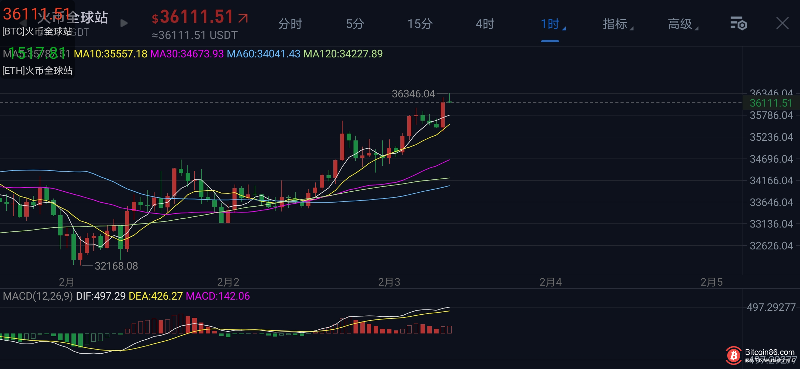The width and height of the screenshot is (800, 369).
Task: Switch to the 分时 time-sharing tab
Action: tap(290, 24)
